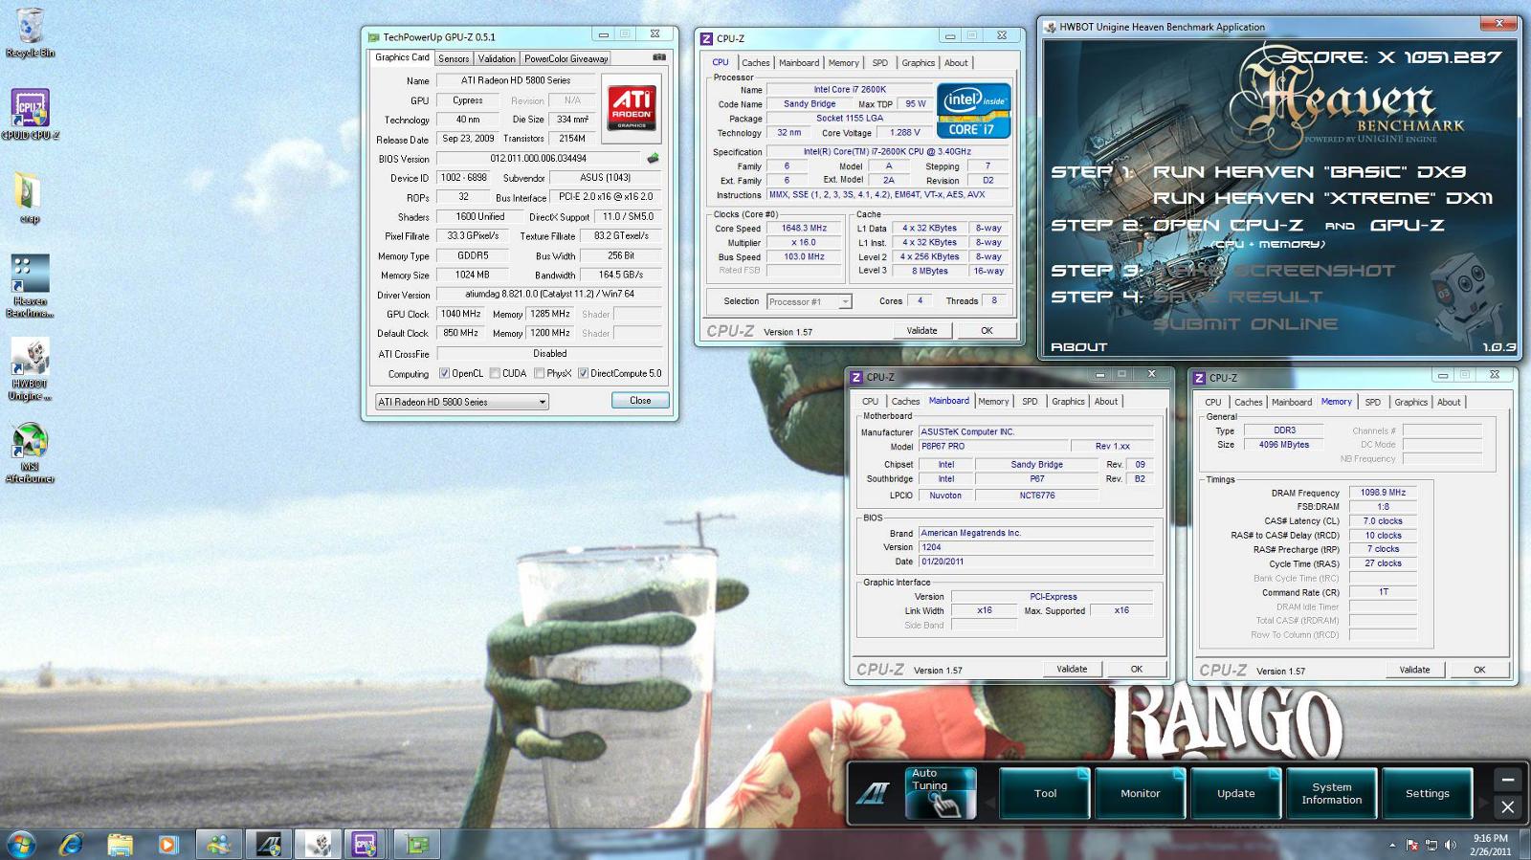Open Windows Explorer folder on taskbar
The height and width of the screenshot is (860, 1531).
pyautogui.click(x=120, y=844)
